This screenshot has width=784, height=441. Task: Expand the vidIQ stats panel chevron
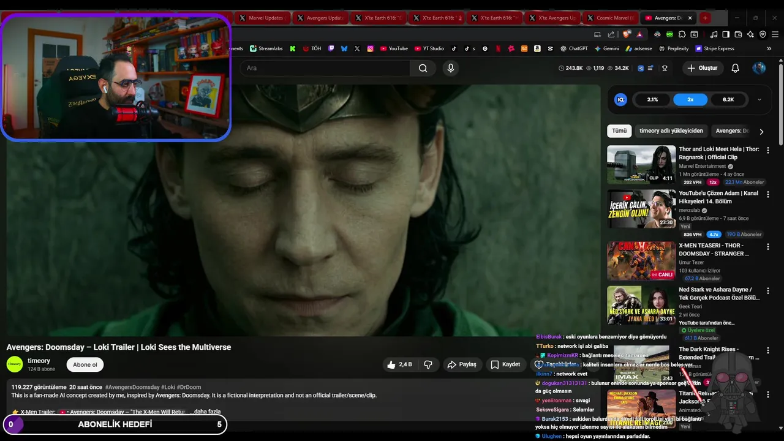click(x=759, y=99)
